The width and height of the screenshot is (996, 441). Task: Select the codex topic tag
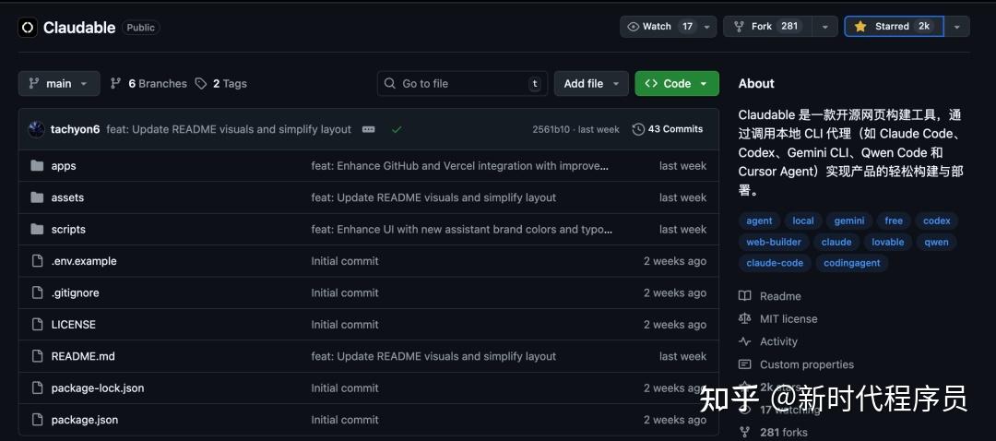[x=937, y=221]
